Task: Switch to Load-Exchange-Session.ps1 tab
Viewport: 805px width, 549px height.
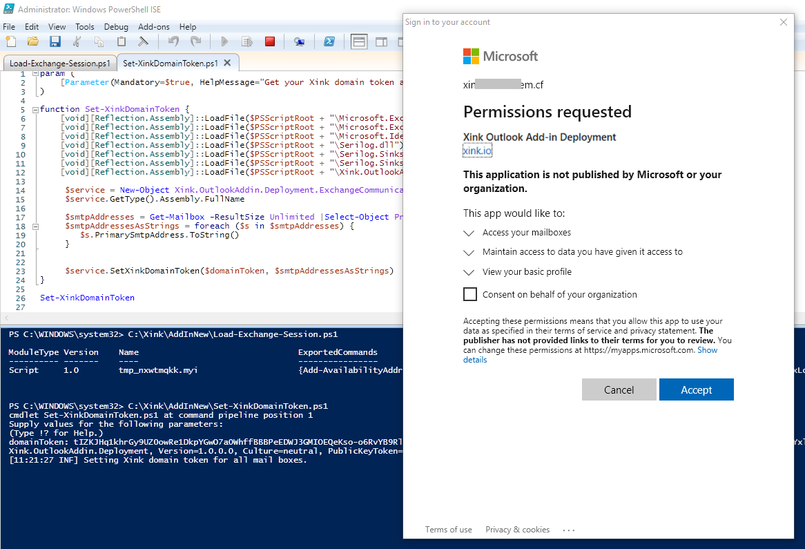Action: [x=59, y=63]
